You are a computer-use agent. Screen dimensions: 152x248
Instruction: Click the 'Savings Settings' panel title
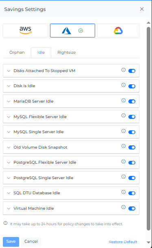(x=25, y=9)
